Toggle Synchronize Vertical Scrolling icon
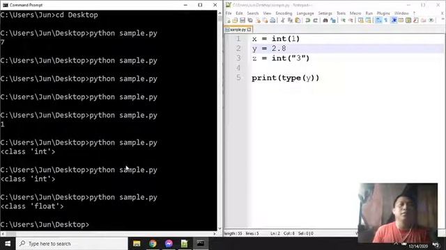The image size is (446, 250). [361, 20]
